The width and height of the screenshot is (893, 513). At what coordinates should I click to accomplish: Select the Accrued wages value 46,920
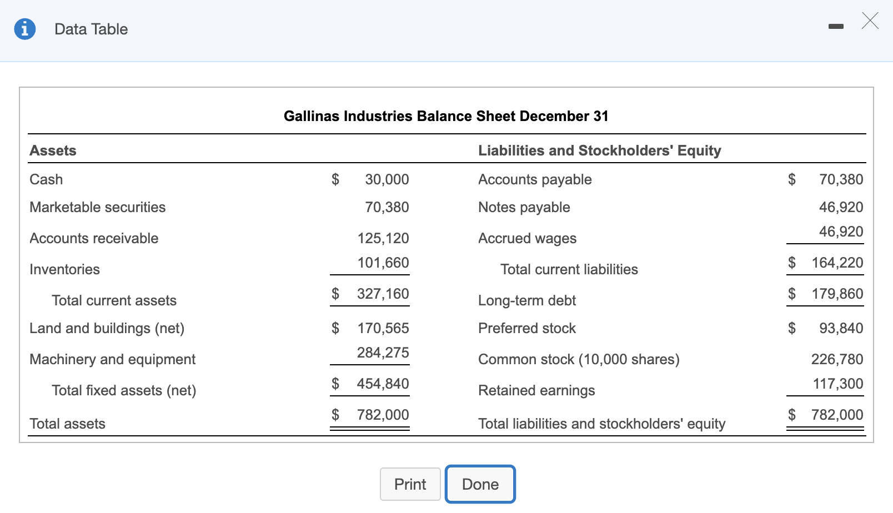(x=841, y=232)
